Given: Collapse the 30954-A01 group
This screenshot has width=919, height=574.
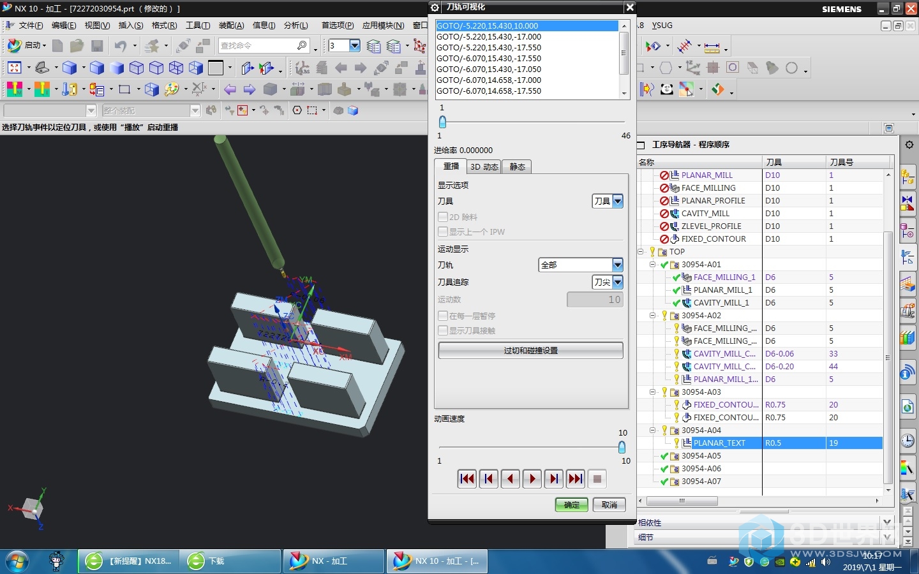Looking at the screenshot, I should (652, 264).
